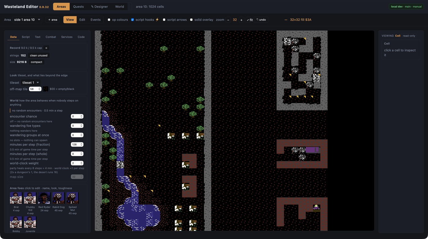
Task: Switch to Edit mode
Action: (82, 20)
